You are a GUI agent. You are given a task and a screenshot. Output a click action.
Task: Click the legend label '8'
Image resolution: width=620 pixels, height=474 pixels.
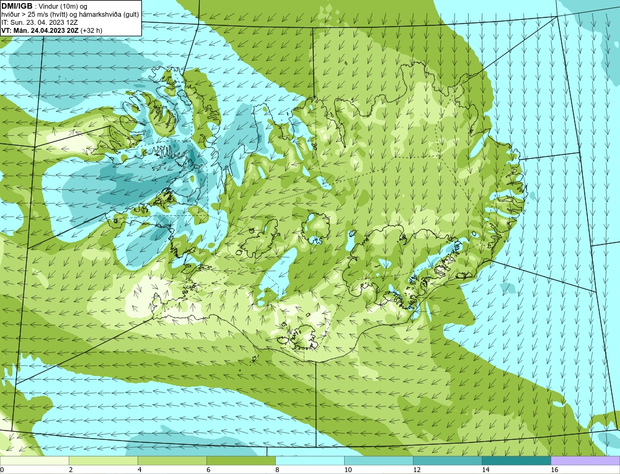[x=277, y=470]
